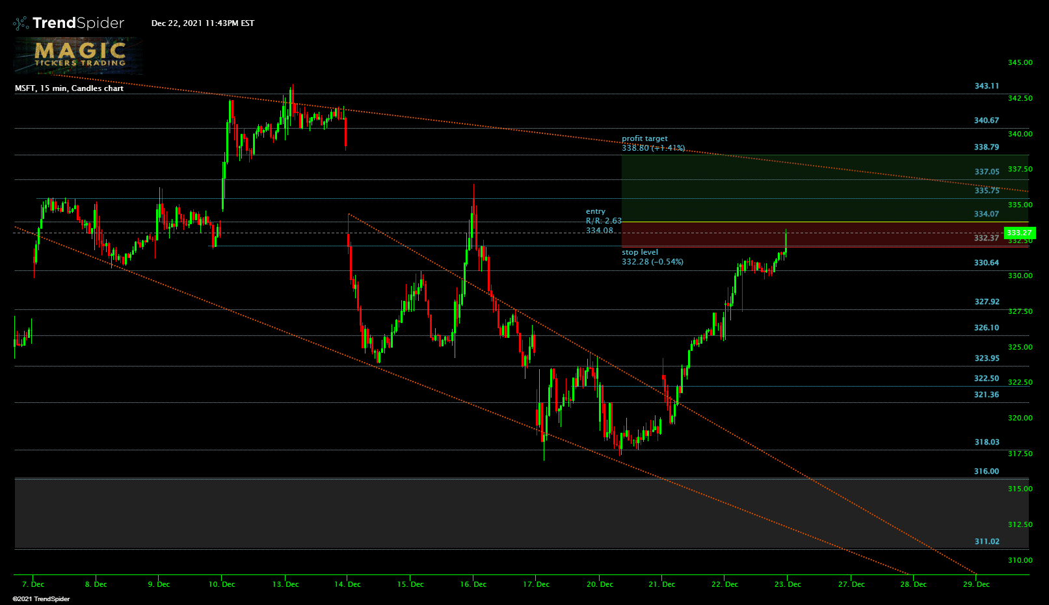
Task: Click the ©2021 TrendSpider copyright text
Action: (x=41, y=599)
